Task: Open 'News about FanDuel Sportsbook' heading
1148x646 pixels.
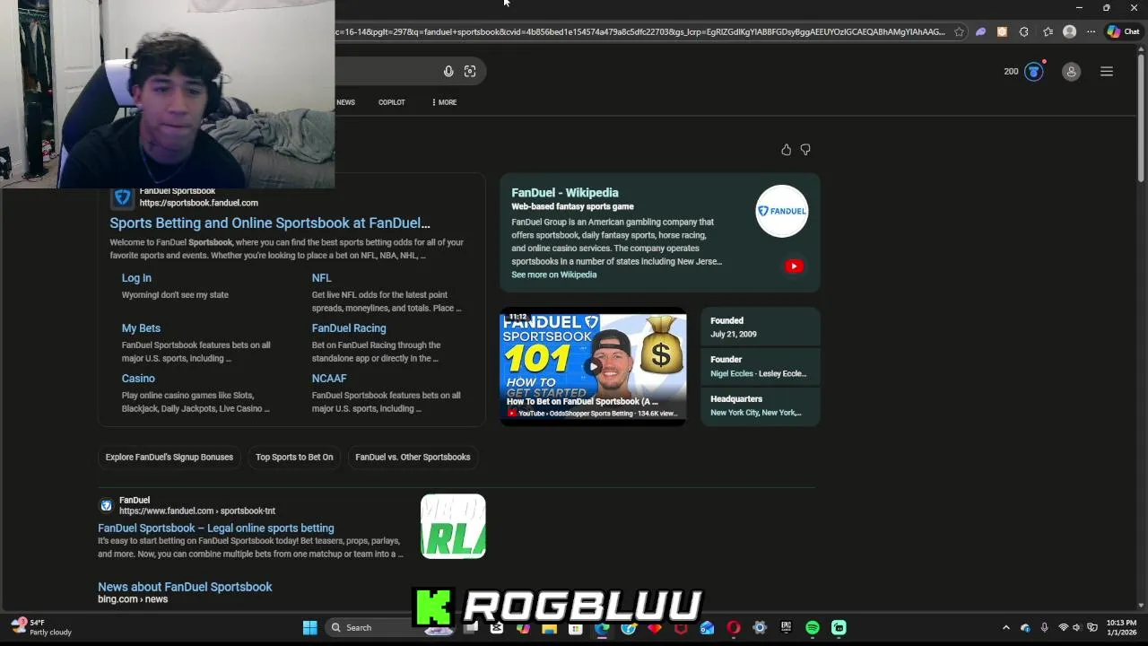Action: [185, 587]
